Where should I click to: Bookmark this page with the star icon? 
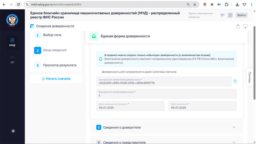coord(195,4)
